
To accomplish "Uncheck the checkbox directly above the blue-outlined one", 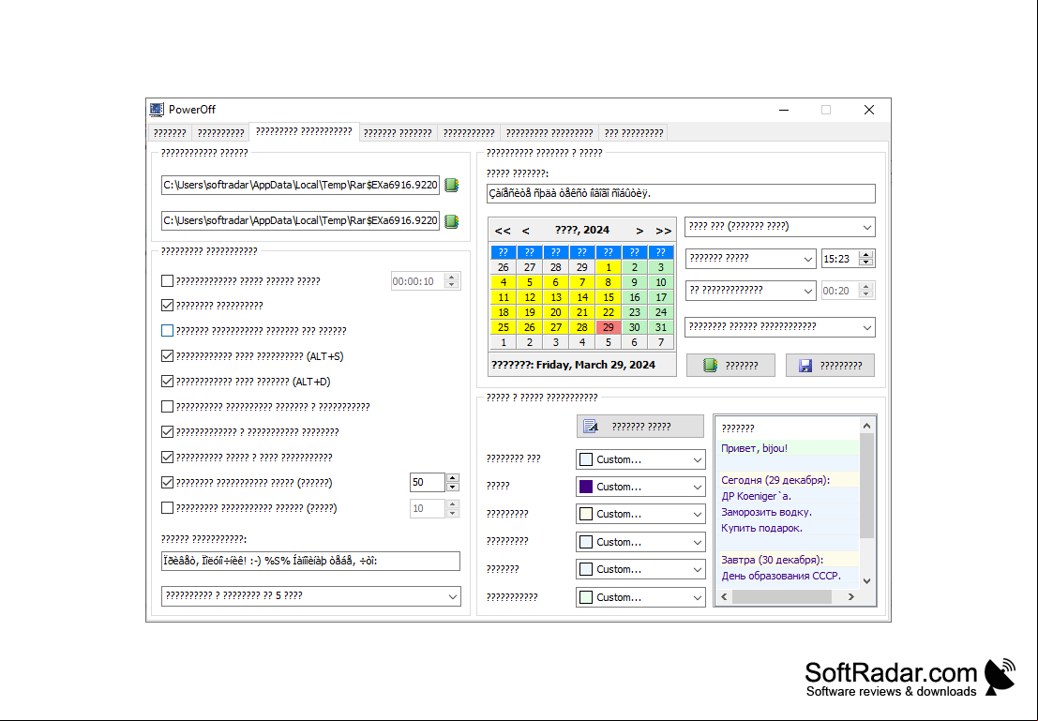I will click(x=168, y=306).
